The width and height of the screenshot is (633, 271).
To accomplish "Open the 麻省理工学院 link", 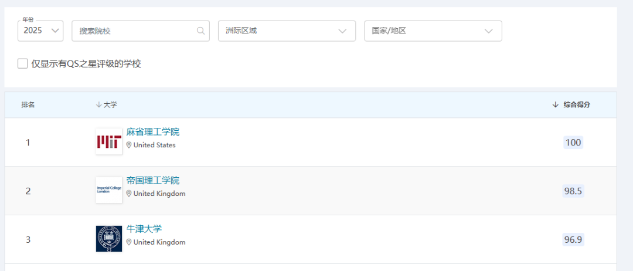I will pos(153,131).
